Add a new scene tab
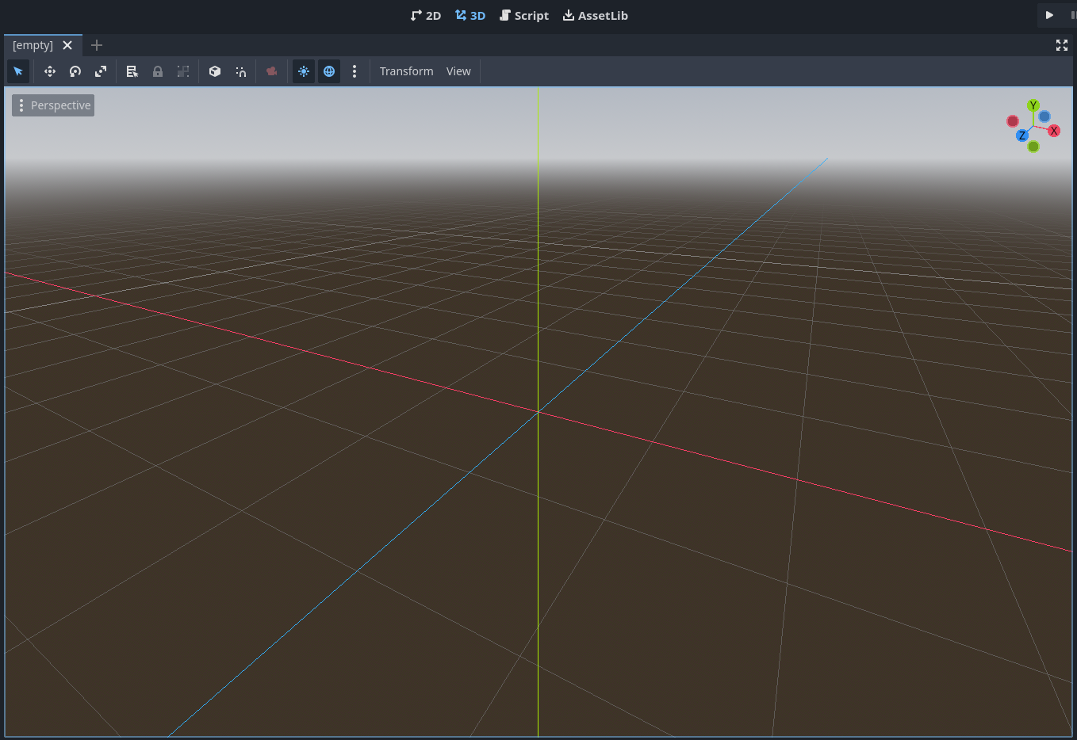The height and width of the screenshot is (740, 1077). click(97, 45)
